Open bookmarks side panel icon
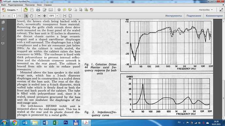The height and width of the screenshot is (126, 225). tap(3, 29)
